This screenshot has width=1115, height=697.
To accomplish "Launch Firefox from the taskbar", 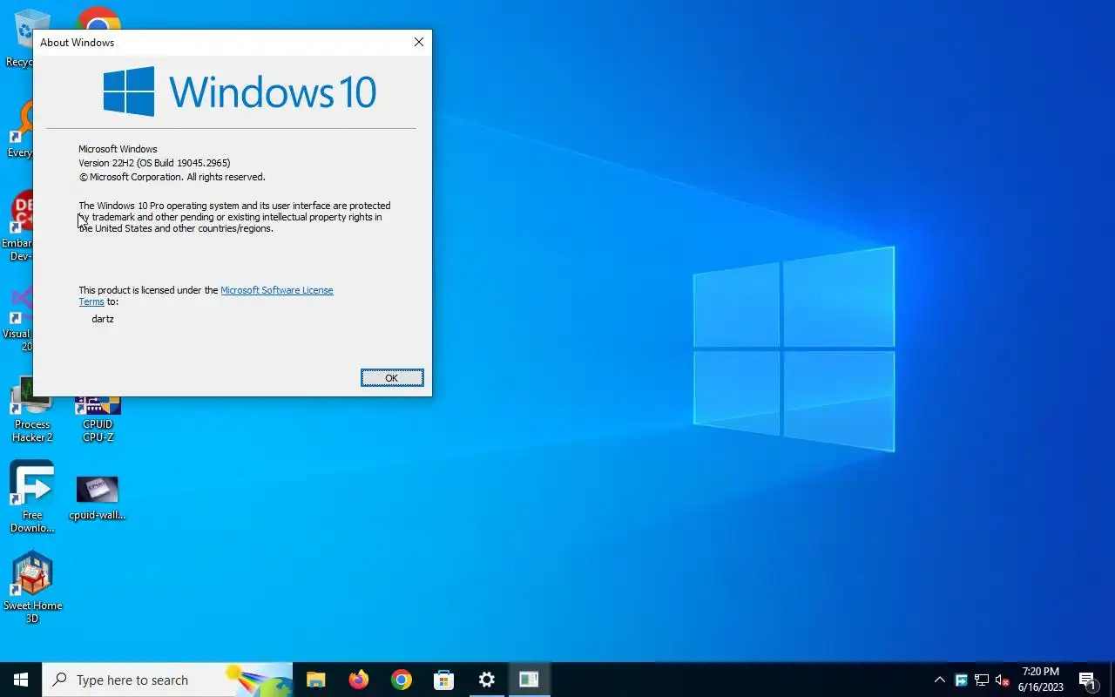I will click(x=358, y=680).
